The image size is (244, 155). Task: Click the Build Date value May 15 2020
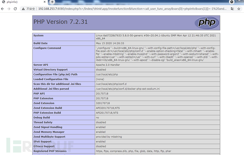(x=110, y=43)
